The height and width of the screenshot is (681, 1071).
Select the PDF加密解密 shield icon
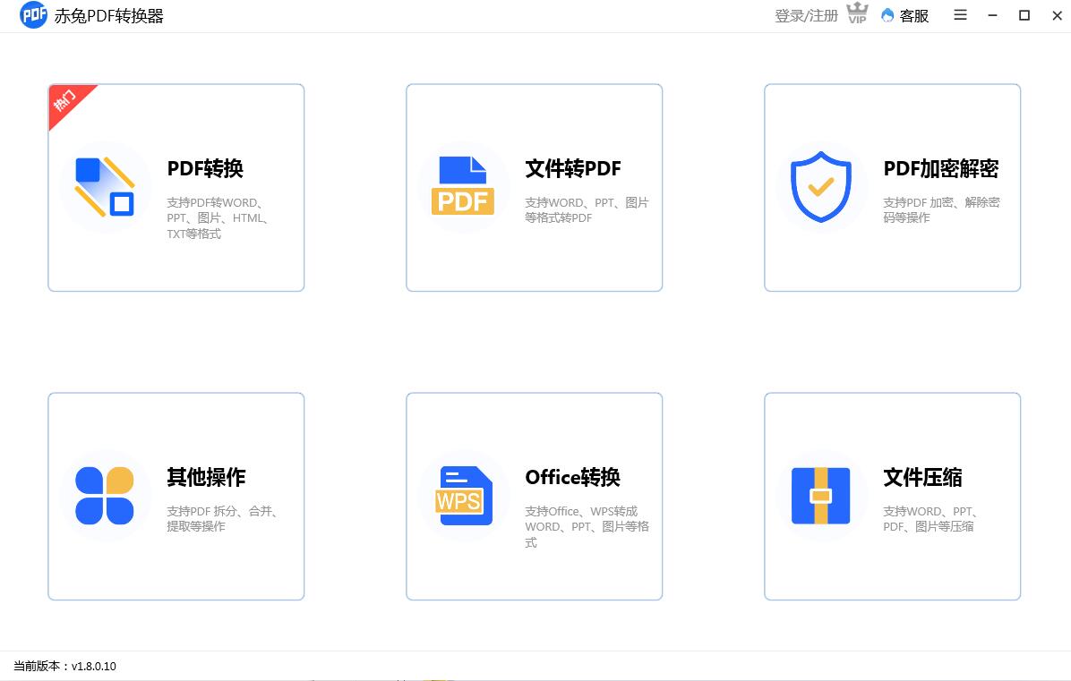[x=821, y=186]
